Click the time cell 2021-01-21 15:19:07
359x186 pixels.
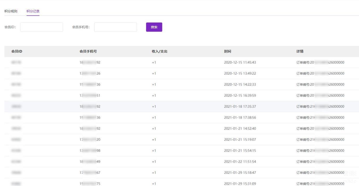tap(240, 140)
